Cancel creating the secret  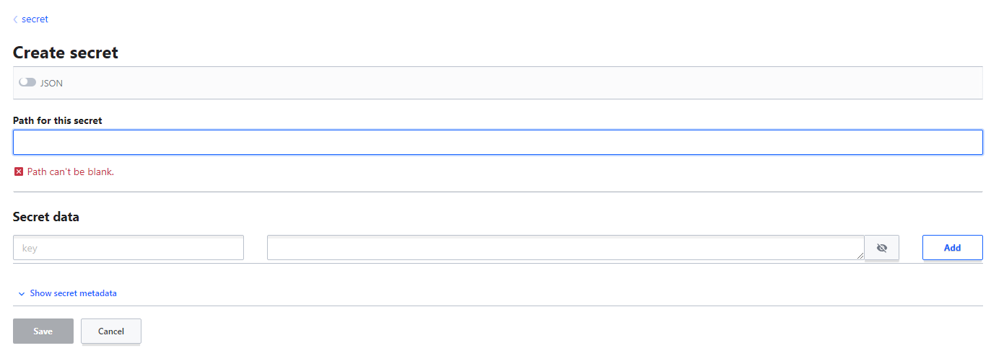[111, 331]
